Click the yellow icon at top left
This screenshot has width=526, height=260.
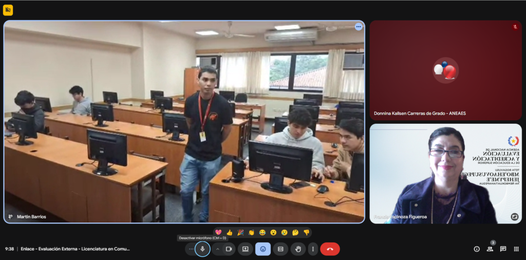pyautogui.click(x=8, y=10)
